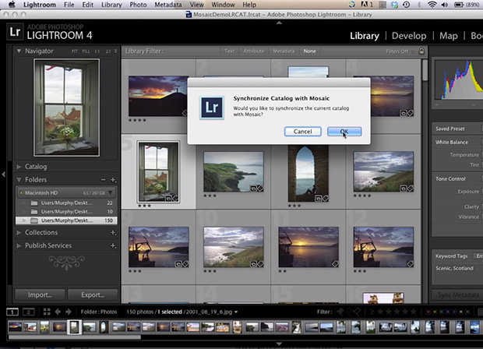The width and height of the screenshot is (483, 349).
Task: Click the Lightroom Lr identity plate logo
Action: [x=15, y=32]
